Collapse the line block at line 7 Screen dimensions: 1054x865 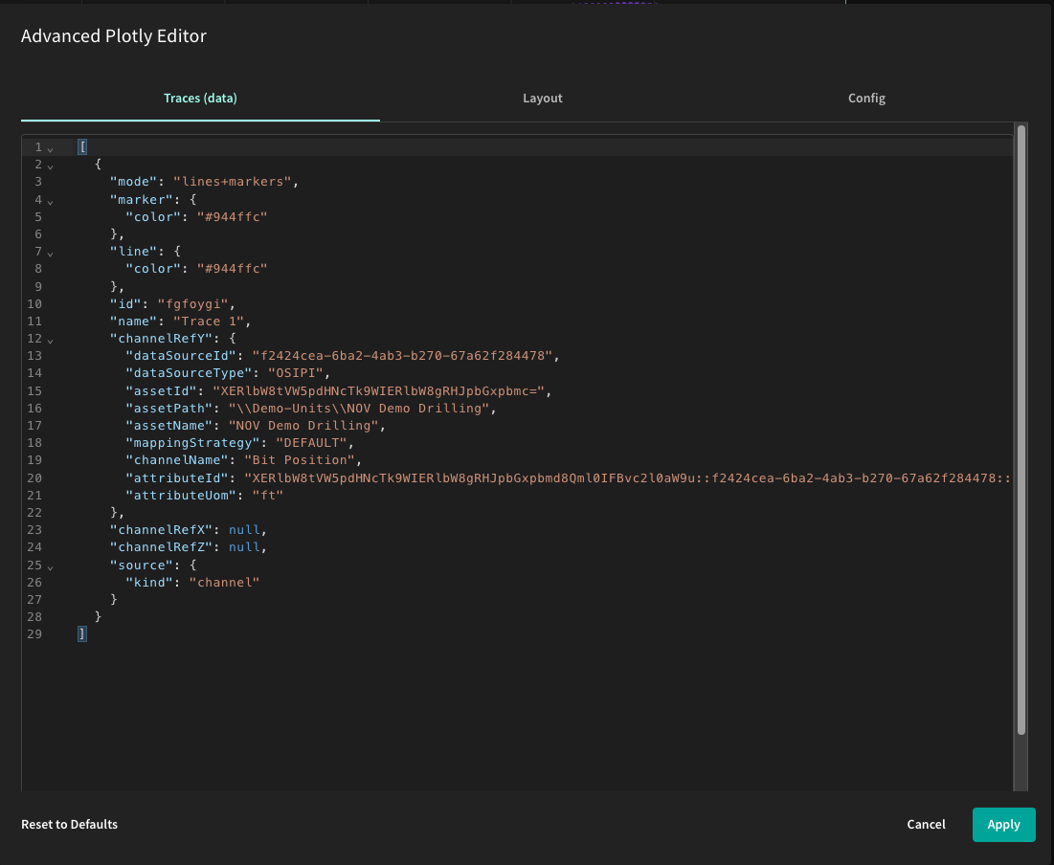click(x=51, y=254)
